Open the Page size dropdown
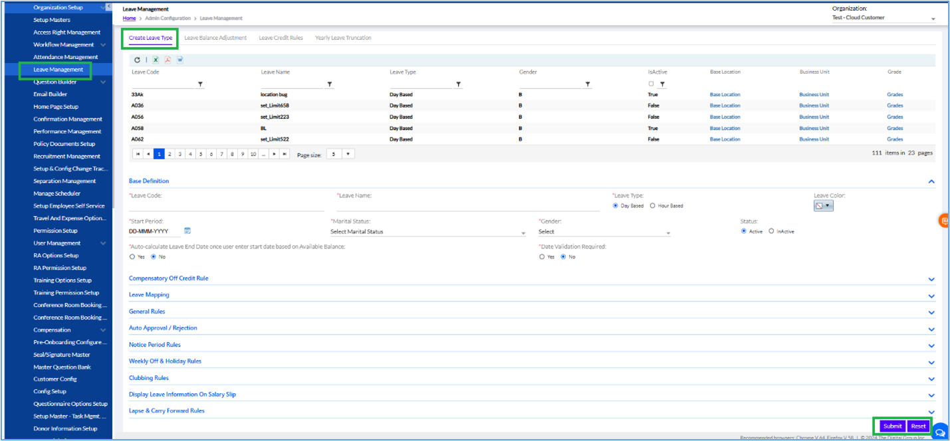This screenshot has width=950, height=441. [x=348, y=154]
